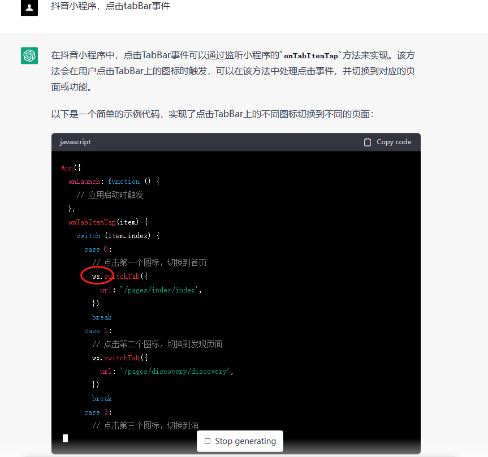Click the comment 切换到发现页面
This screenshot has height=457, width=488.
coord(157,344)
